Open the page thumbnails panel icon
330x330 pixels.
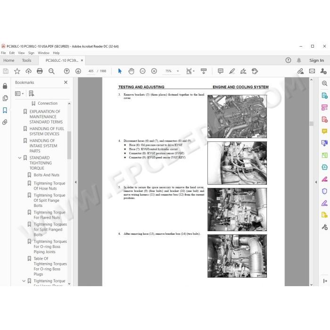point(5,98)
